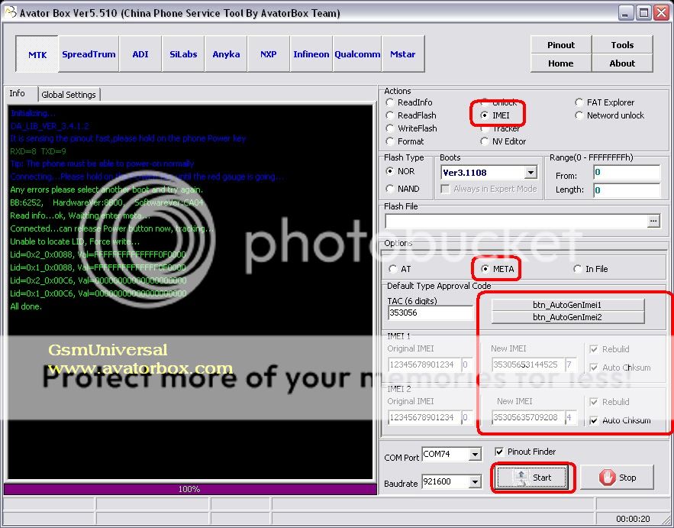The width and height of the screenshot is (674, 528).
Task: Select the IMEI action radio
Action: (495, 115)
